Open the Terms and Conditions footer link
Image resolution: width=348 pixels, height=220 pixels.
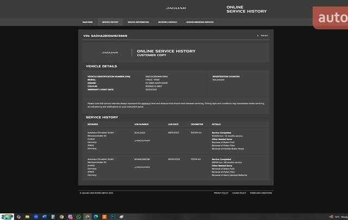[x=261, y=193]
